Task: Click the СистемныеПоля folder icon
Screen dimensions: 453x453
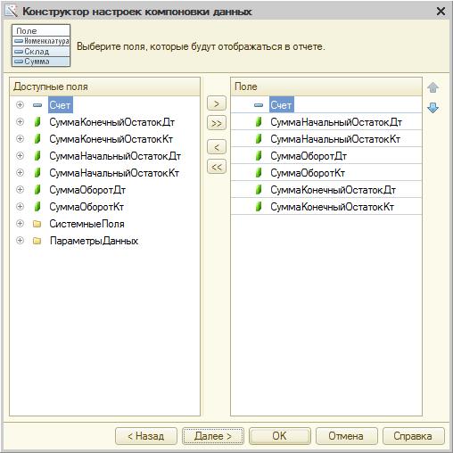Action: 37,224
